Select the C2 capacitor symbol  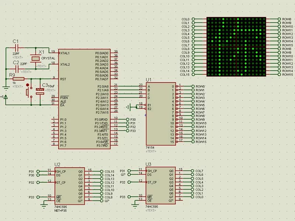(17, 69)
